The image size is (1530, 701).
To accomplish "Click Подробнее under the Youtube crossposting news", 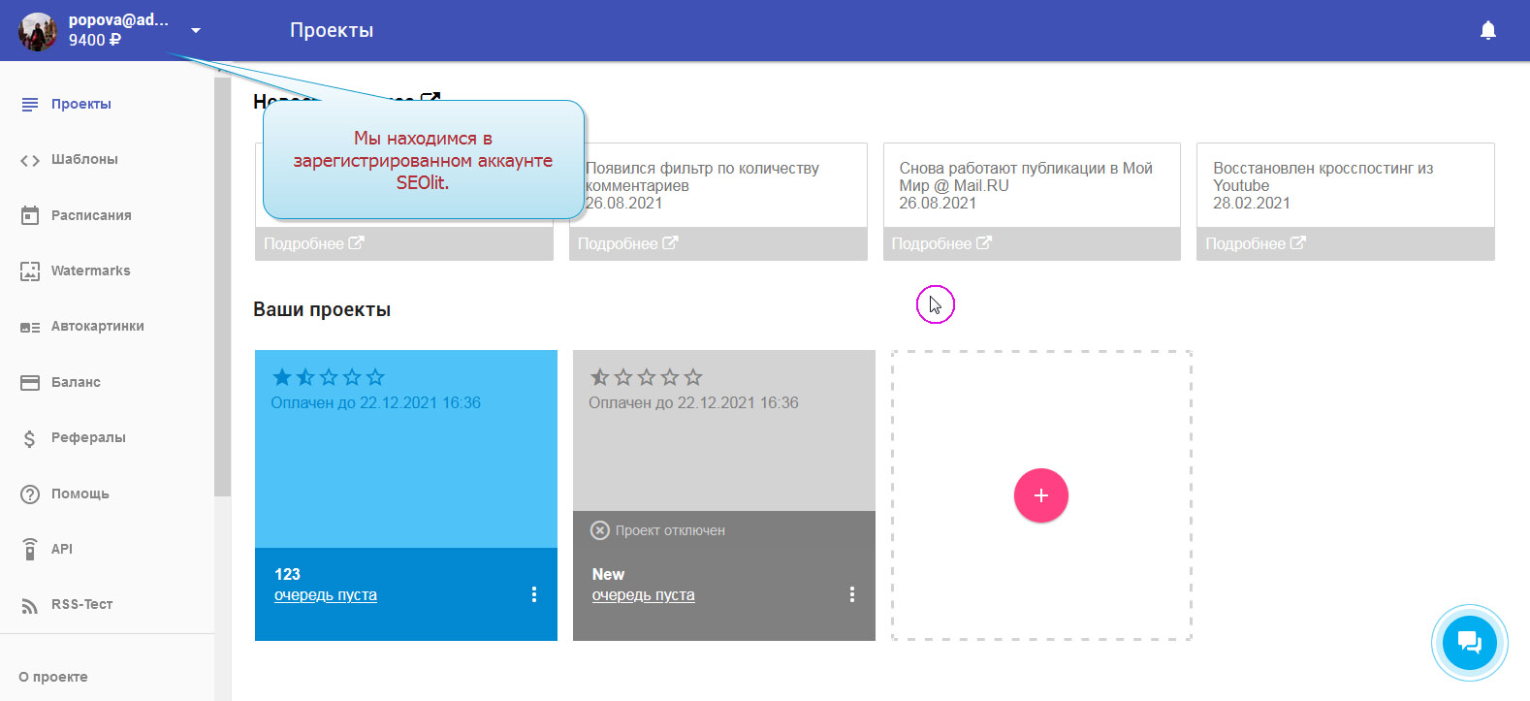I will point(1255,243).
